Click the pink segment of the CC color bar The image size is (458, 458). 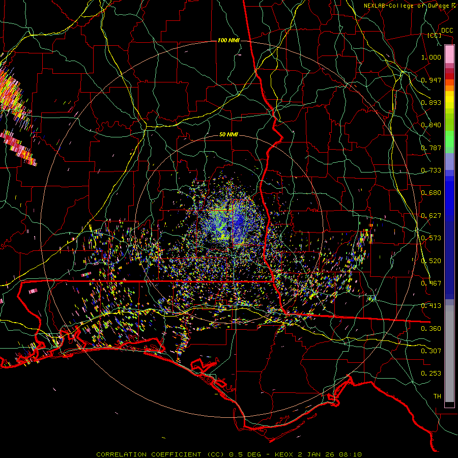click(x=449, y=54)
